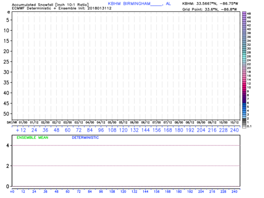Click the '09/00' day/hour tick label
The height and width of the screenshot is (198, 264).
[x=201, y=122]
